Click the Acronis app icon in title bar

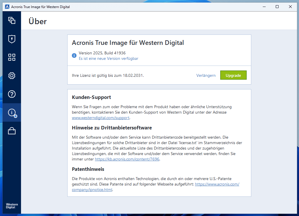7,7
